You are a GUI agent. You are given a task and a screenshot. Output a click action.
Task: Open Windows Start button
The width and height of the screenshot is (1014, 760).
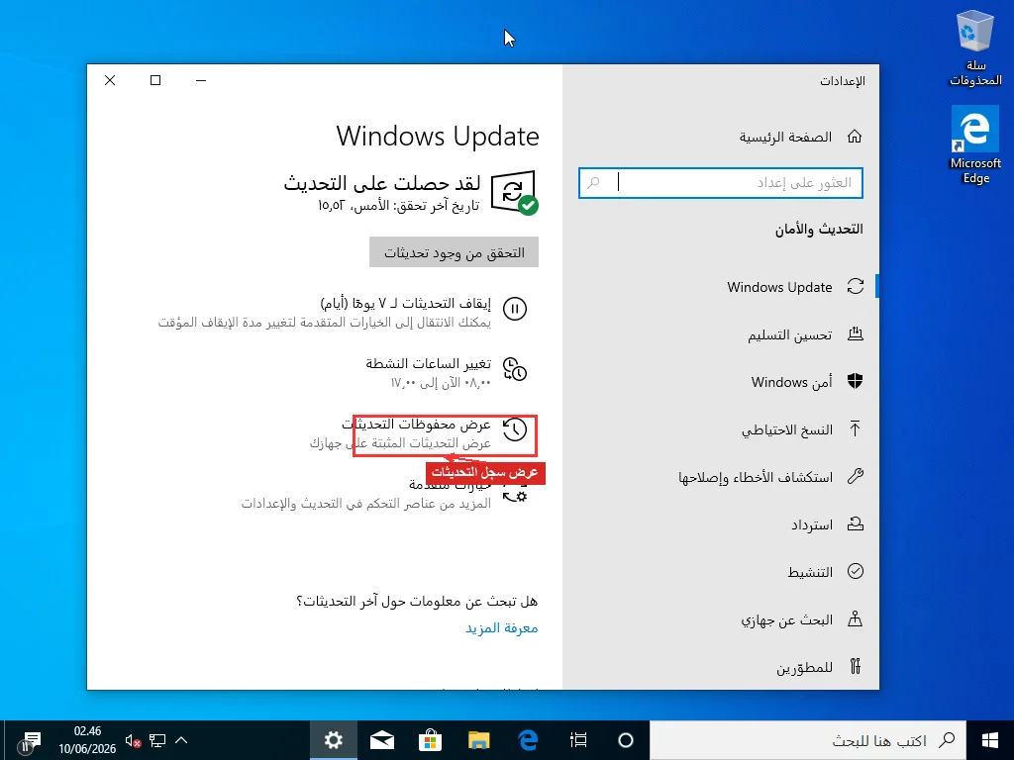990,740
